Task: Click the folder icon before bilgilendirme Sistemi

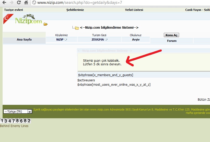Action: pyautogui.click(x=77, y=28)
